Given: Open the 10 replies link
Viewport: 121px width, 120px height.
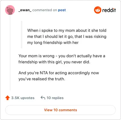Looking at the screenshot, I should click(55, 98).
